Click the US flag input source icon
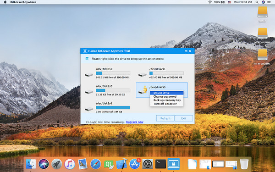Viewport: 275px width, 172px height. coord(230,2)
